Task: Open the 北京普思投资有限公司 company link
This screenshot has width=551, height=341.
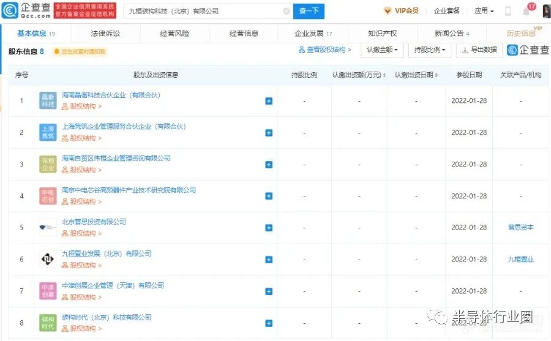Action: tap(94, 222)
